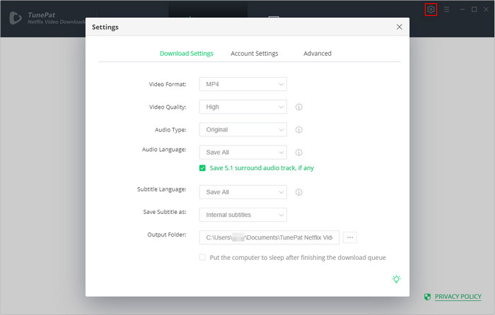Close the Settings dialog

(400, 27)
